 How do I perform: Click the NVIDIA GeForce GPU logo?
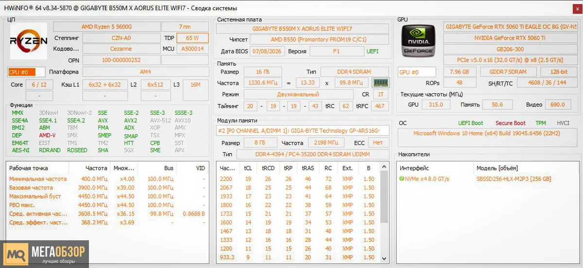coord(418,41)
